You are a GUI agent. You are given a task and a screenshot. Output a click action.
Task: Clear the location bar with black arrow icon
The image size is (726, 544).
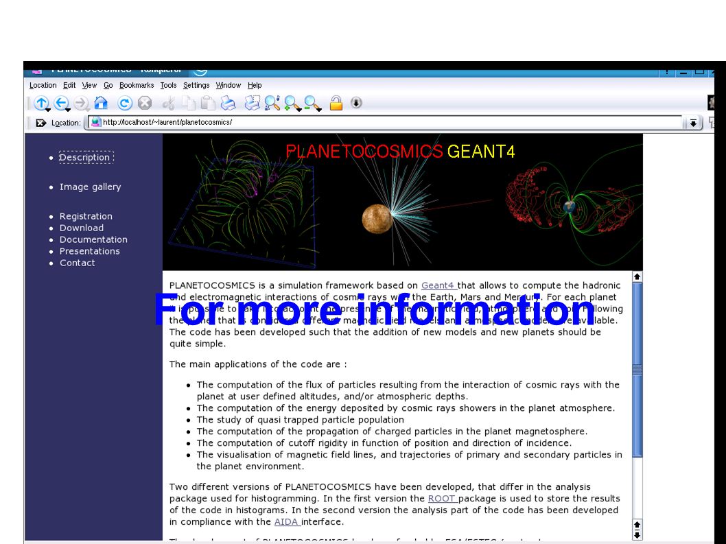[x=40, y=123]
